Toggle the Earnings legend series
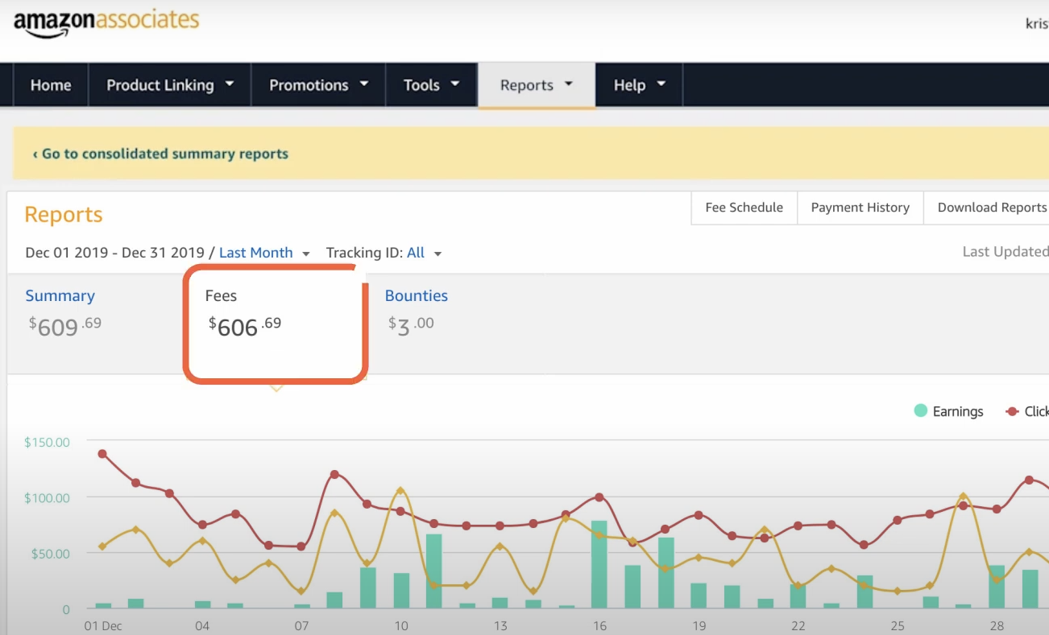This screenshot has height=635, width=1049. tap(948, 411)
